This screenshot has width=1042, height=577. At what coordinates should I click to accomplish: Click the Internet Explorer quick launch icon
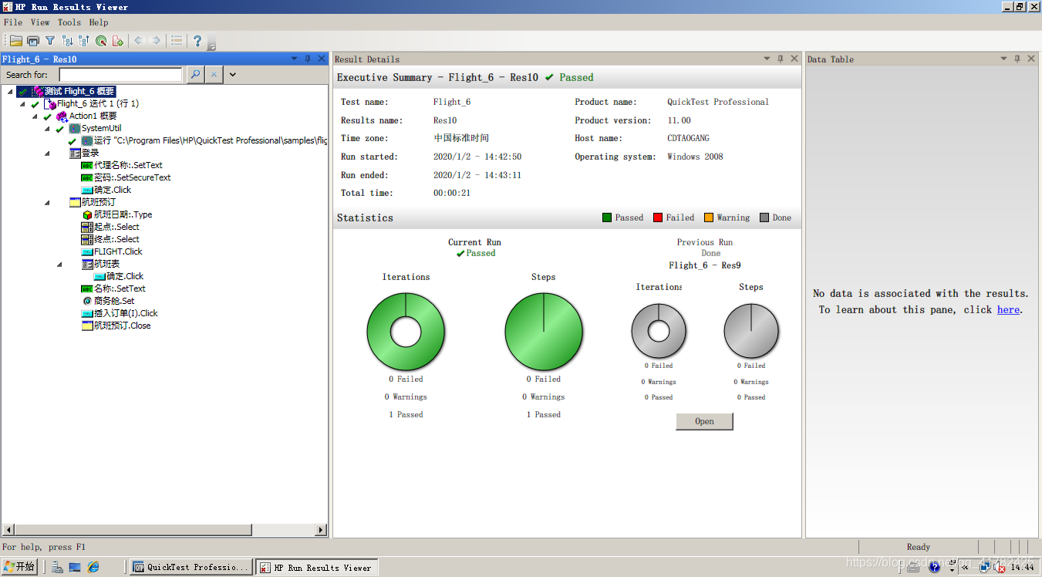click(x=93, y=567)
